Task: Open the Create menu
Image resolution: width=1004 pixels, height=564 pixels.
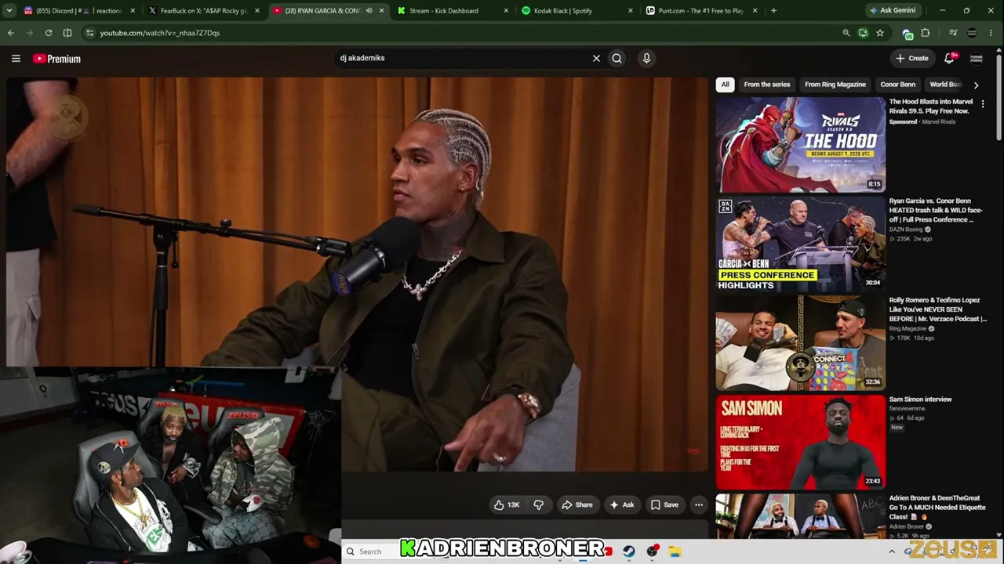Action: point(912,58)
